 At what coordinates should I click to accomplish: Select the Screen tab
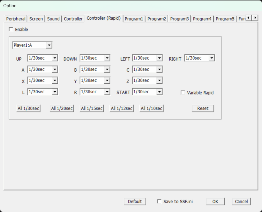coord(36,19)
